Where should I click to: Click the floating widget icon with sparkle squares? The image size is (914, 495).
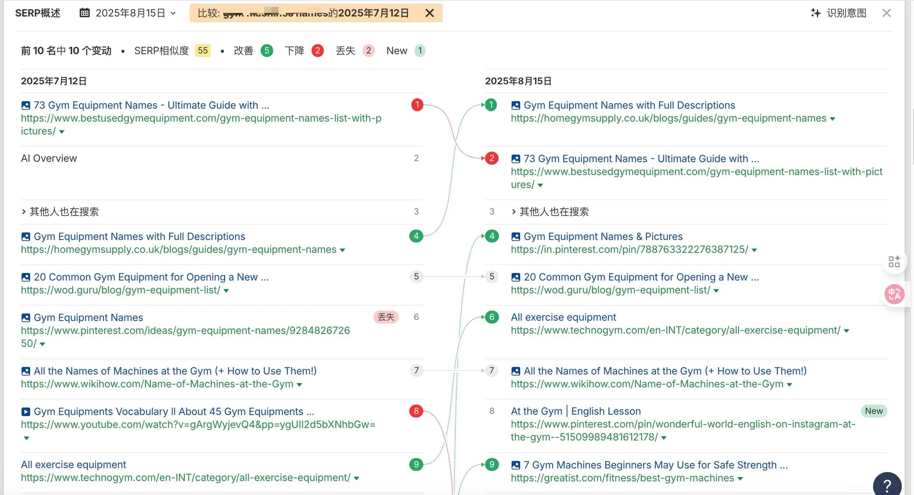(x=894, y=262)
